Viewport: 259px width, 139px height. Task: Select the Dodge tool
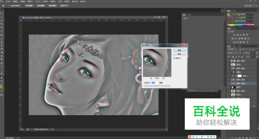pos(1,60)
